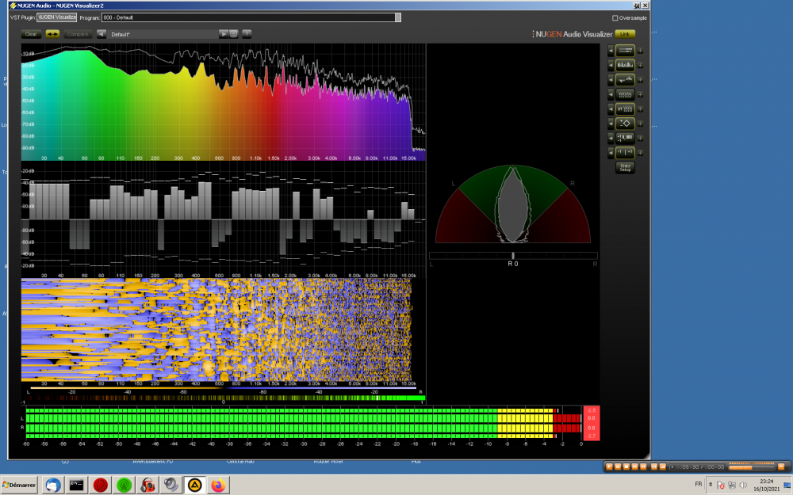
Task: Open the headphones taskbar icon
Action: pyautogui.click(x=147, y=485)
